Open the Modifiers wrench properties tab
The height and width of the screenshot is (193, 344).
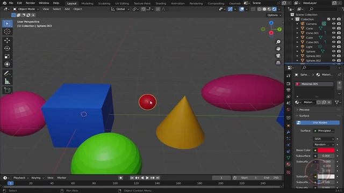click(x=289, y=132)
